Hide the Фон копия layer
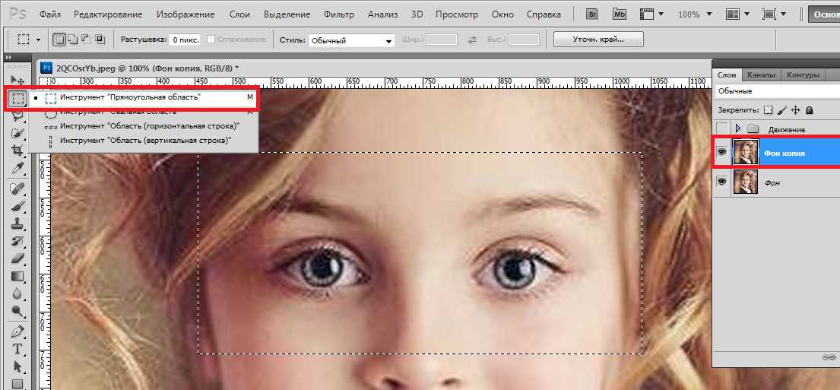 [721, 153]
